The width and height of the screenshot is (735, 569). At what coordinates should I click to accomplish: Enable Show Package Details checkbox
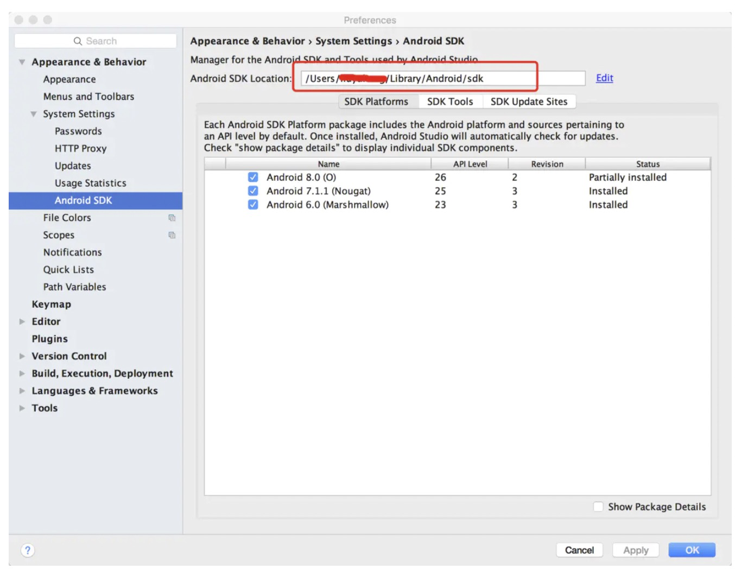pyautogui.click(x=598, y=507)
